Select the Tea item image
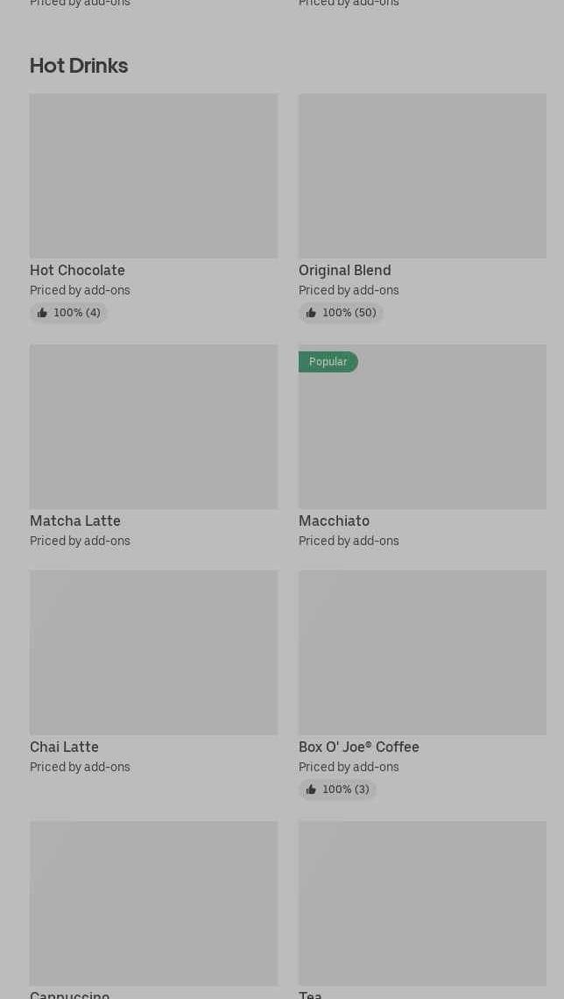The image size is (564, 999). pyautogui.click(x=422, y=903)
